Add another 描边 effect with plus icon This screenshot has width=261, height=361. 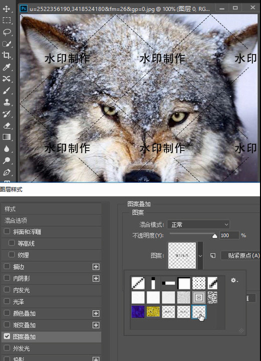click(x=96, y=267)
